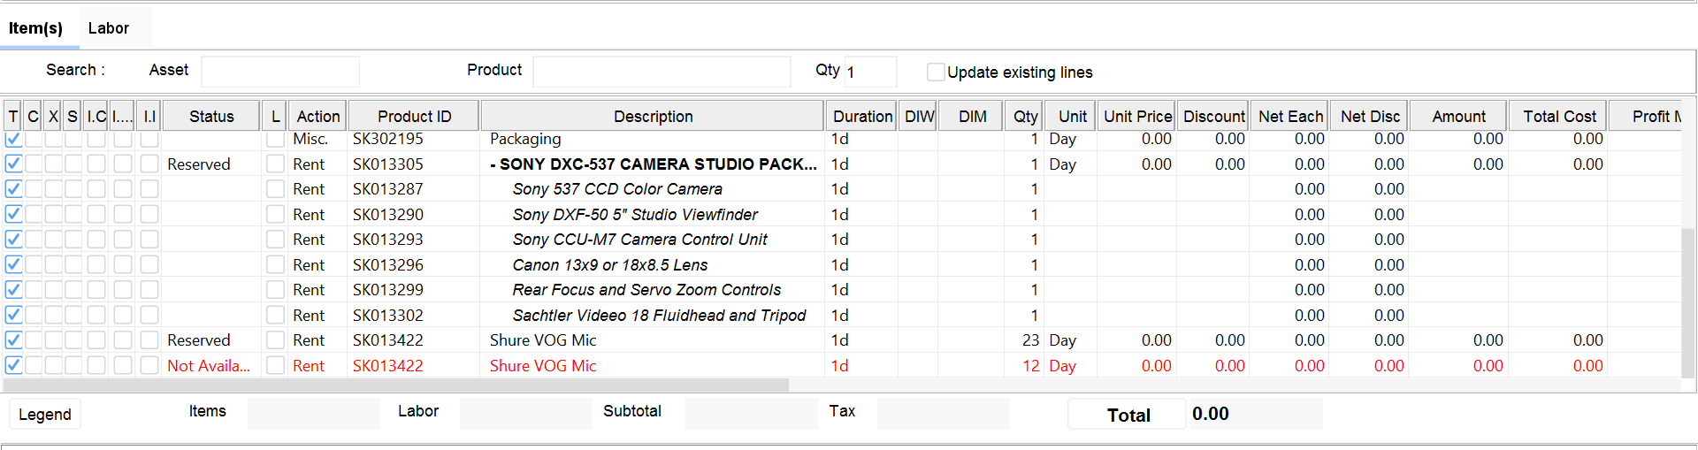Click the Status column header
The image size is (1698, 450).
coord(211,117)
